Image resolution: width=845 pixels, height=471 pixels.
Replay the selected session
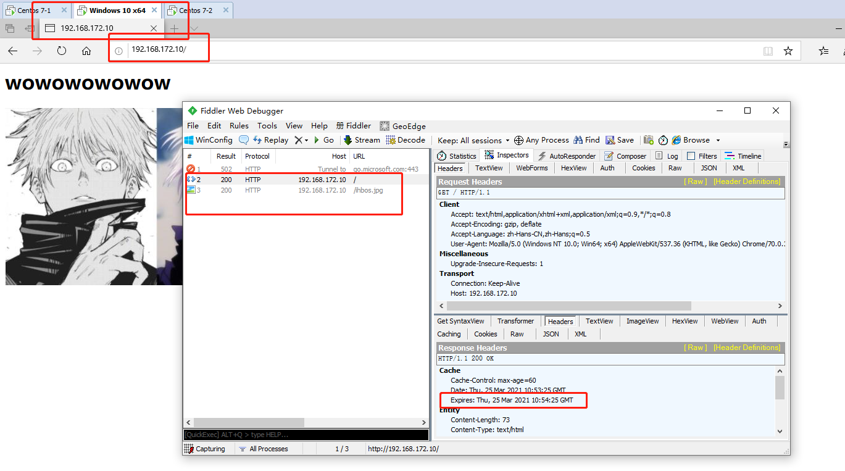point(270,140)
